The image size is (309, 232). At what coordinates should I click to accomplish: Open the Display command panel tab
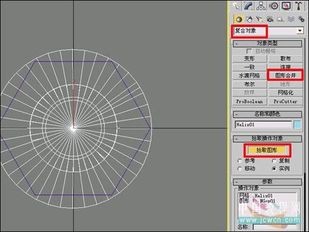pyautogui.click(x=286, y=6)
